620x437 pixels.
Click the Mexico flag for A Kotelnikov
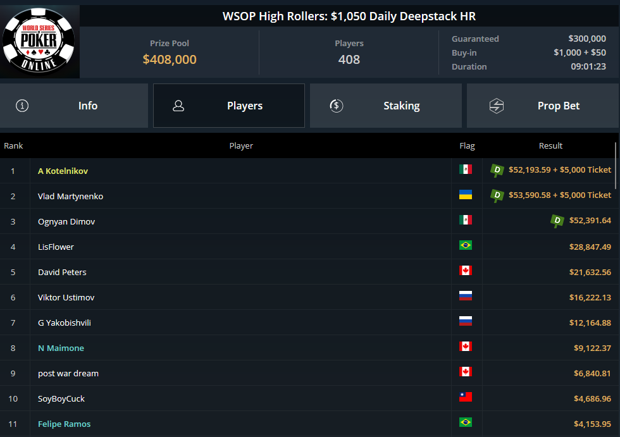coord(466,169)
